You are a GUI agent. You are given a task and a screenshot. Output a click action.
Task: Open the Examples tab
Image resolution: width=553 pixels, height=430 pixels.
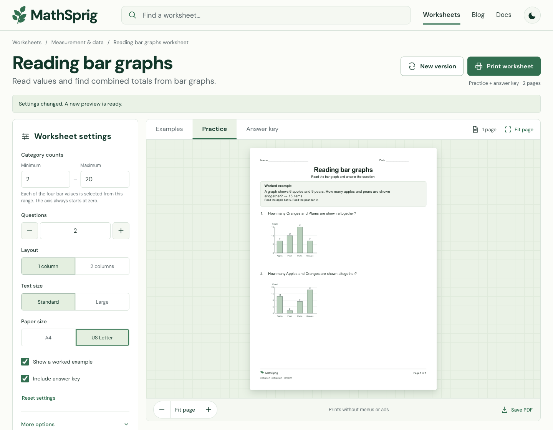(x=169, y=129)
